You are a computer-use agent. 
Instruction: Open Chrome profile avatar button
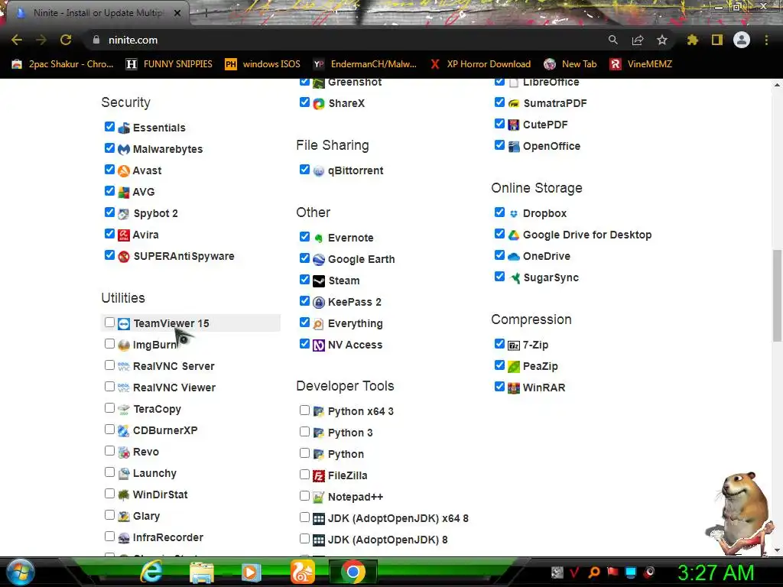tap(742, 40)
